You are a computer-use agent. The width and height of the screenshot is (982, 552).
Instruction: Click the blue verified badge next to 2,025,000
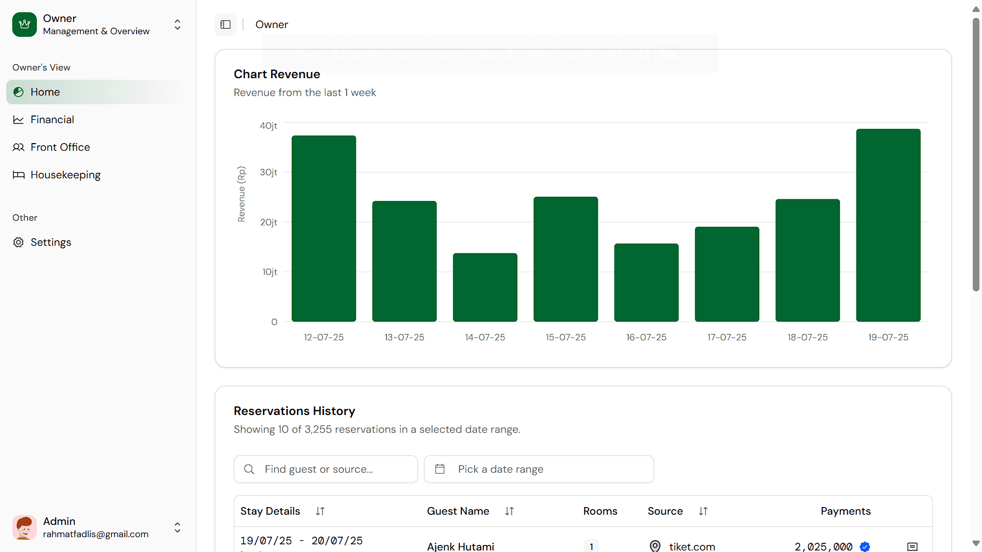pos(864,546)
